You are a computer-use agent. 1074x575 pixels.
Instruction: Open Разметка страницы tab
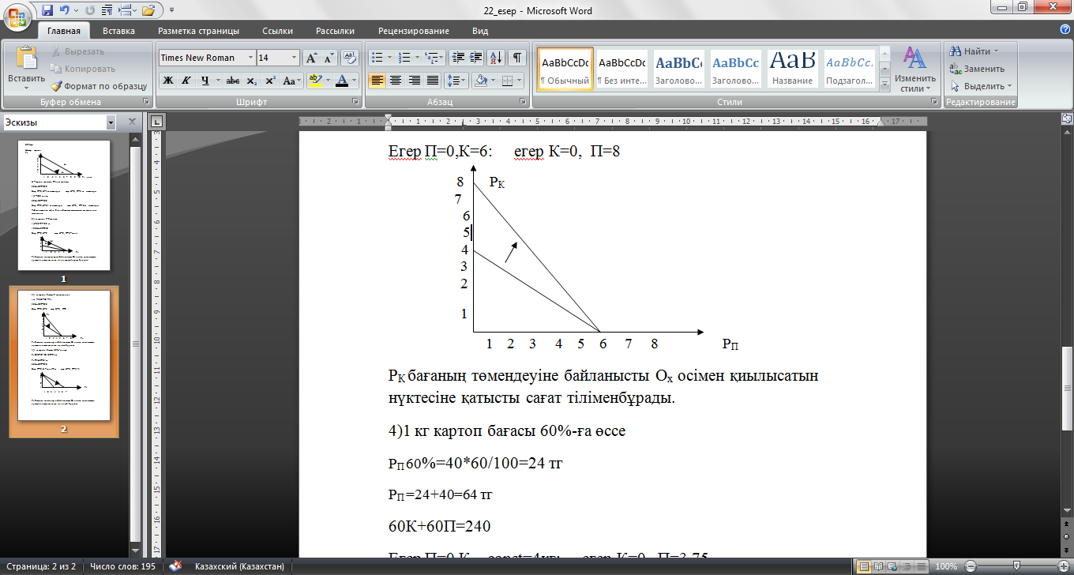tap(198, 31)
